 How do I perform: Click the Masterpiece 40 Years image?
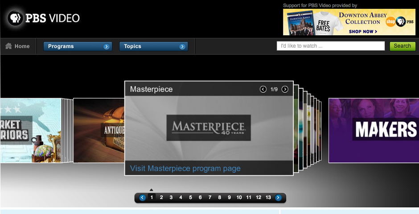click(x=209, y=128)
